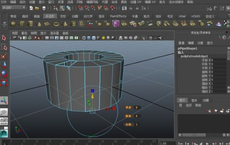
Task: Toggle wireframe-on-shaded cube icon in viewport bar
Action: coord(94,38)
